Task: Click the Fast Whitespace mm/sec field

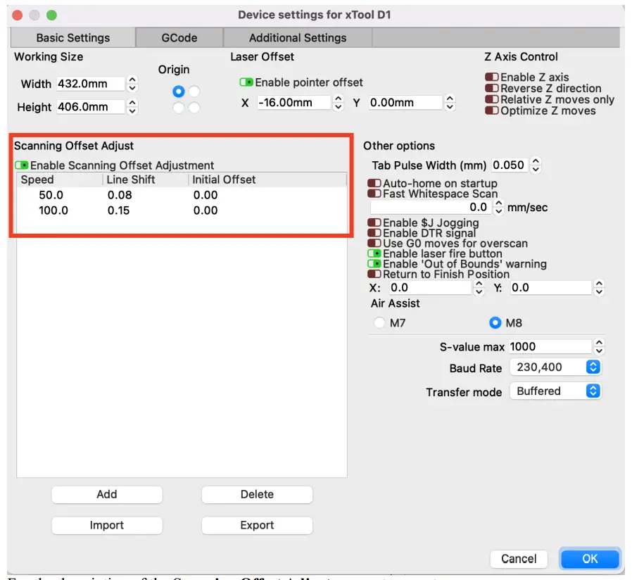Action: pyautogui.click(x=431, y=207)
